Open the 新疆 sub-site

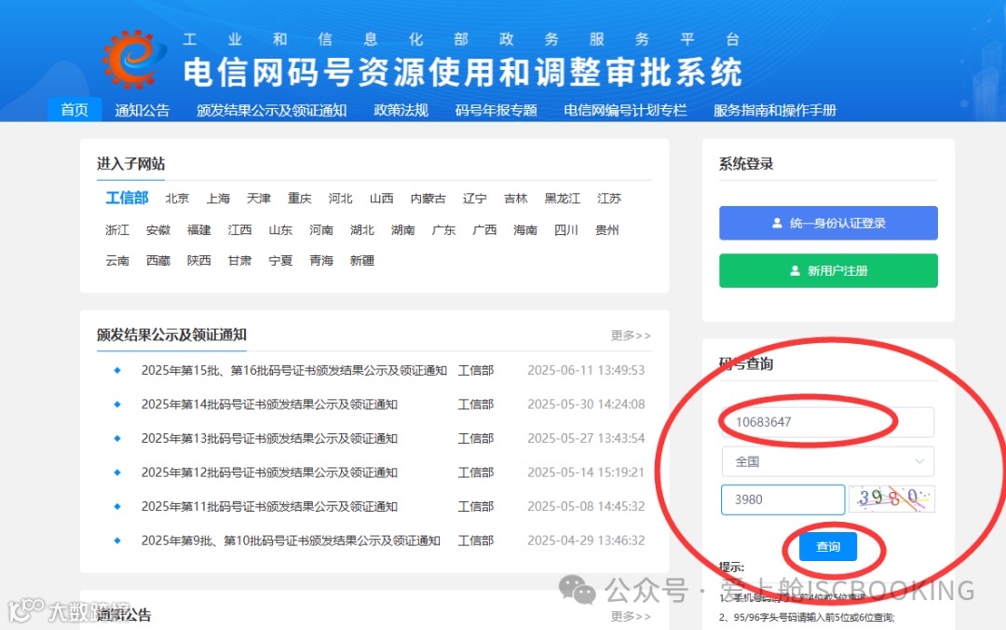[361, 261]
